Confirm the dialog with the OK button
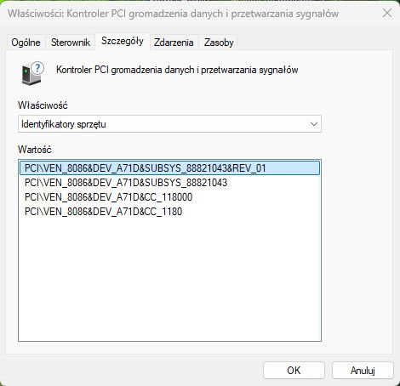Screen dimensions: 400x386 coord(294,371)
